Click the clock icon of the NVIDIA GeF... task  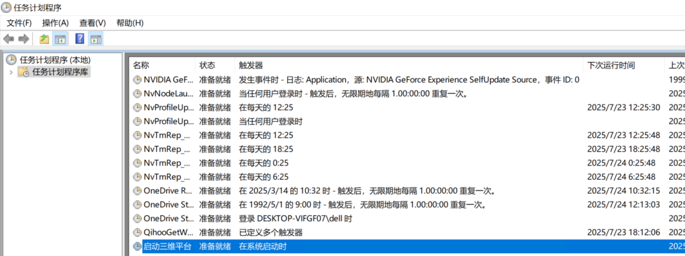click(137, 80)
